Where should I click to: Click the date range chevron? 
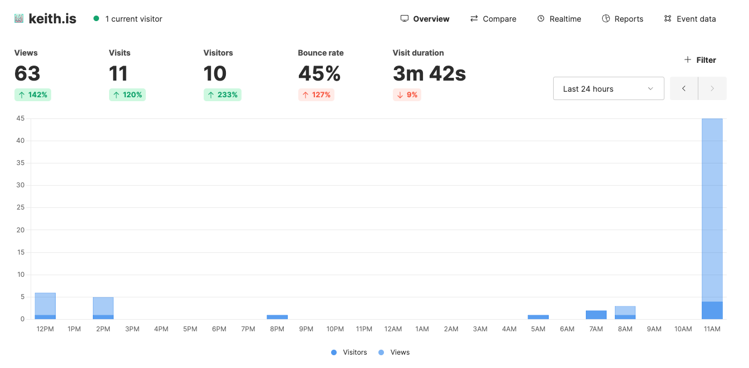click(x=650, y=88)
